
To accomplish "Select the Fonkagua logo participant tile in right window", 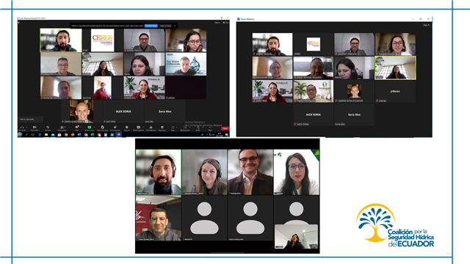I will coord(314,91).
